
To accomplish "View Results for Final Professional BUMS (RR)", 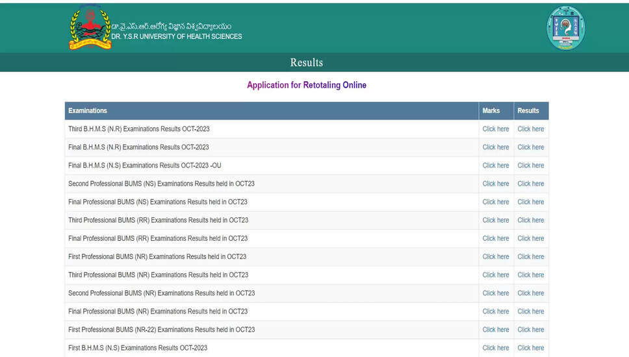I will coord(530,238).
